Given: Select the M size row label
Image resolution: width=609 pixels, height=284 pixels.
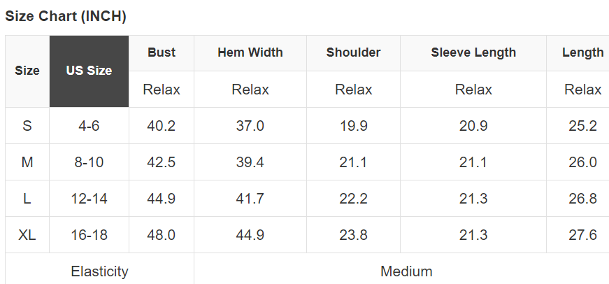Looking at the screenshot, I should click(x=27, y=162).
